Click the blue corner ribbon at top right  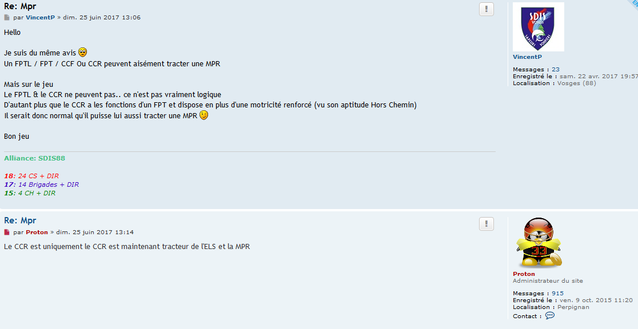pyautogui.click(x=633, y=3)
